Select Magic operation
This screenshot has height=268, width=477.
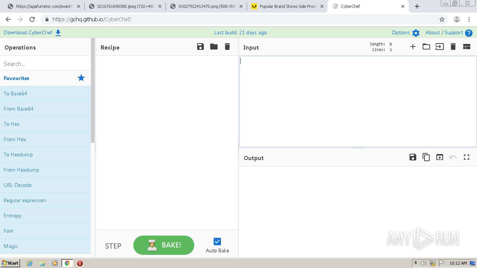(45, 246)
